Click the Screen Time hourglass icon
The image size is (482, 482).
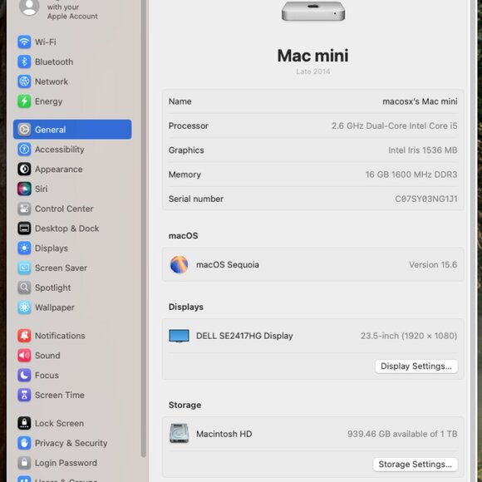click(x=24, y=395)
